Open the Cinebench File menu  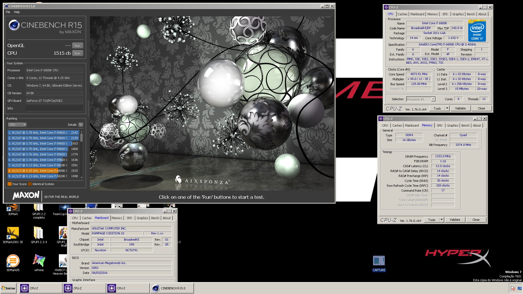[8, 12]
